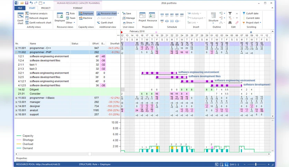Click the Nr. column header
This screenshot has height=167, width=289.
(x=21, y=43)
